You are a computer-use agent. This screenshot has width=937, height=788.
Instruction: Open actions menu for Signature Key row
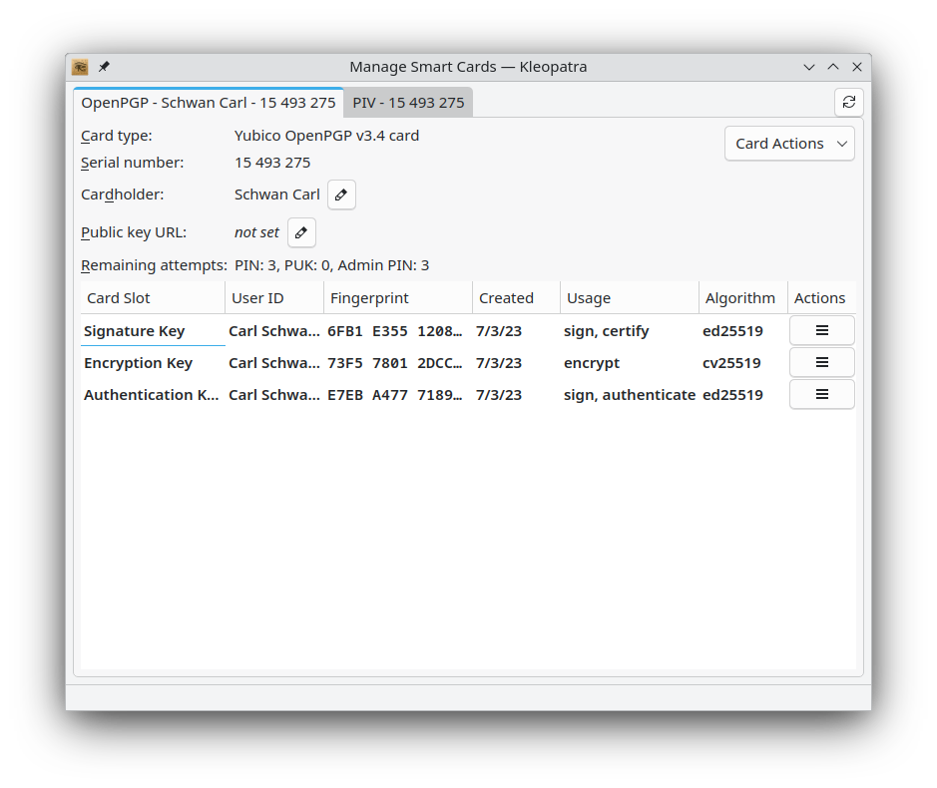click(821, 330)
